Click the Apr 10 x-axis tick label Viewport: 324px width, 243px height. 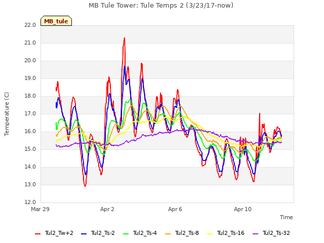[x=243, y=209]
